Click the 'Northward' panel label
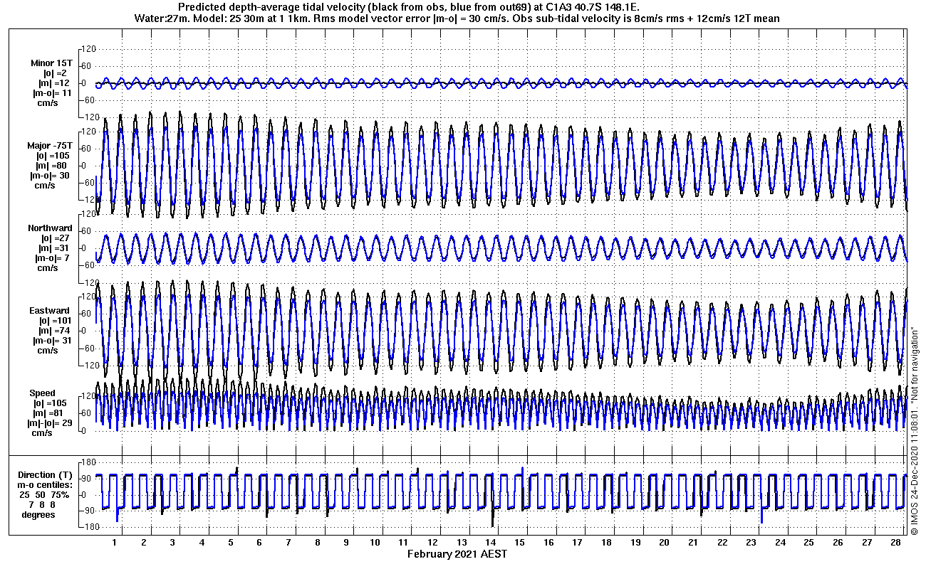 [x=50, y=228]
